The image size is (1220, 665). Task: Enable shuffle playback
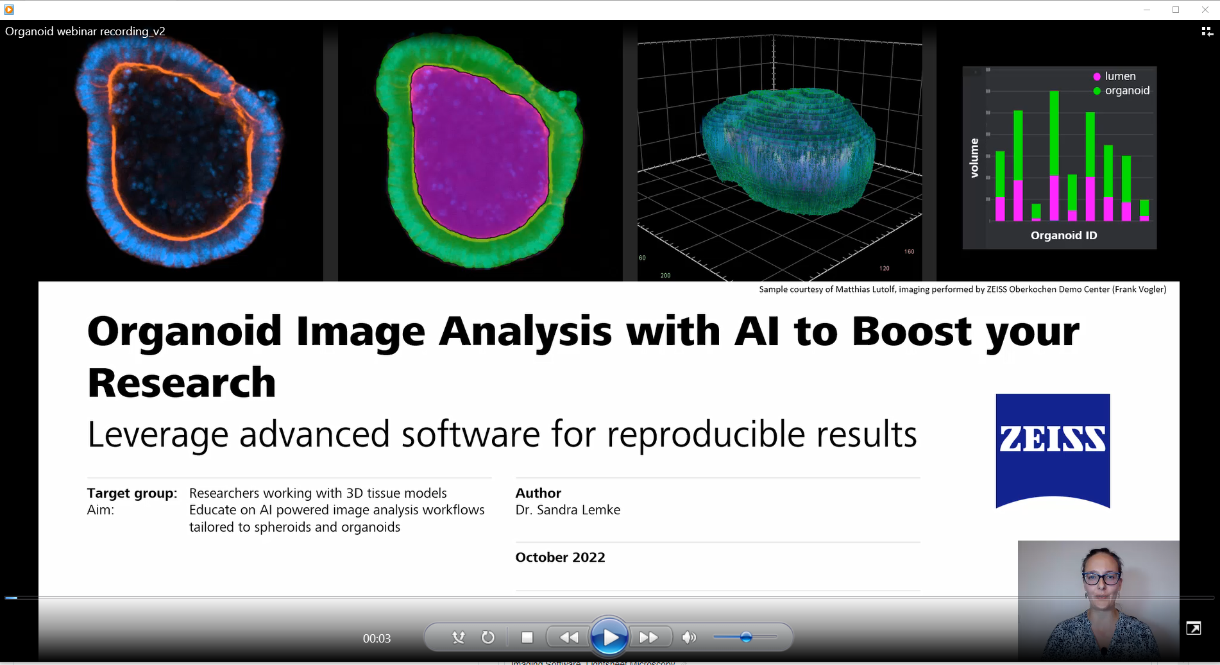pos(458,637)
